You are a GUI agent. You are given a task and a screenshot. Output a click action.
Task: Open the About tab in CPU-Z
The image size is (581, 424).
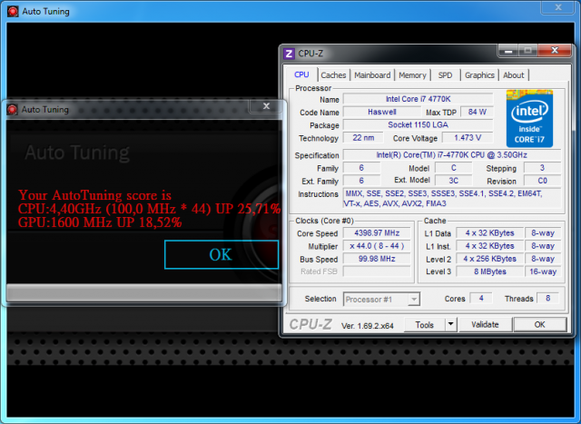pyautogui.click(x=514, y=75)
